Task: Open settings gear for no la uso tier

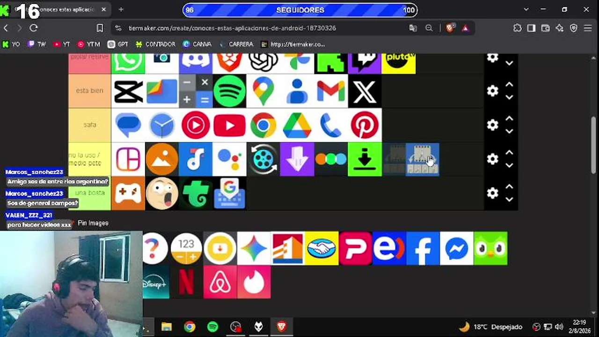Action: 492,159
